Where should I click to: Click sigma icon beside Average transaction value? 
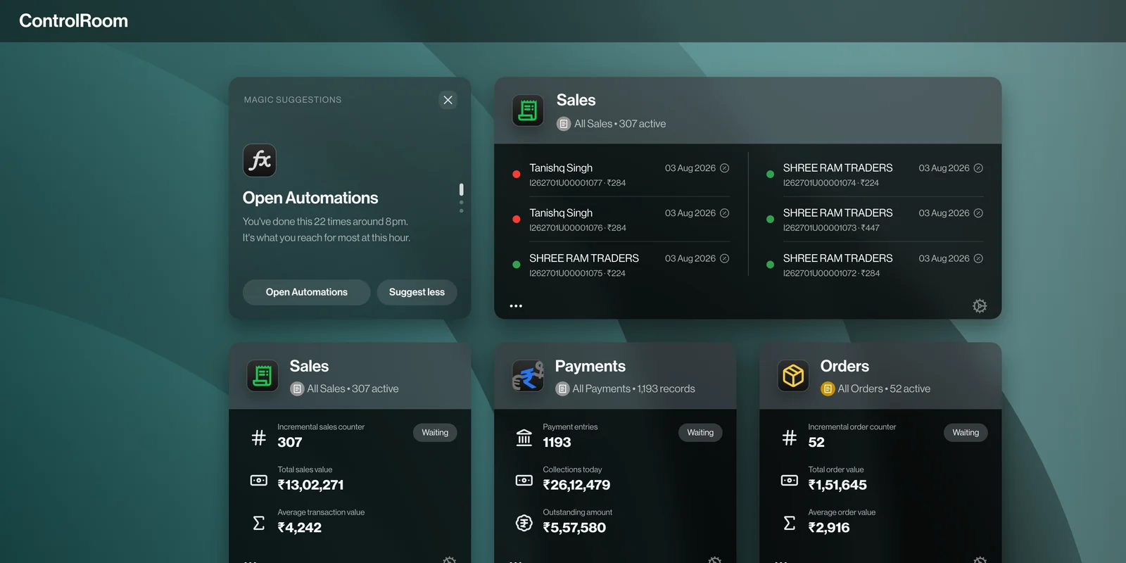(259, 523)
